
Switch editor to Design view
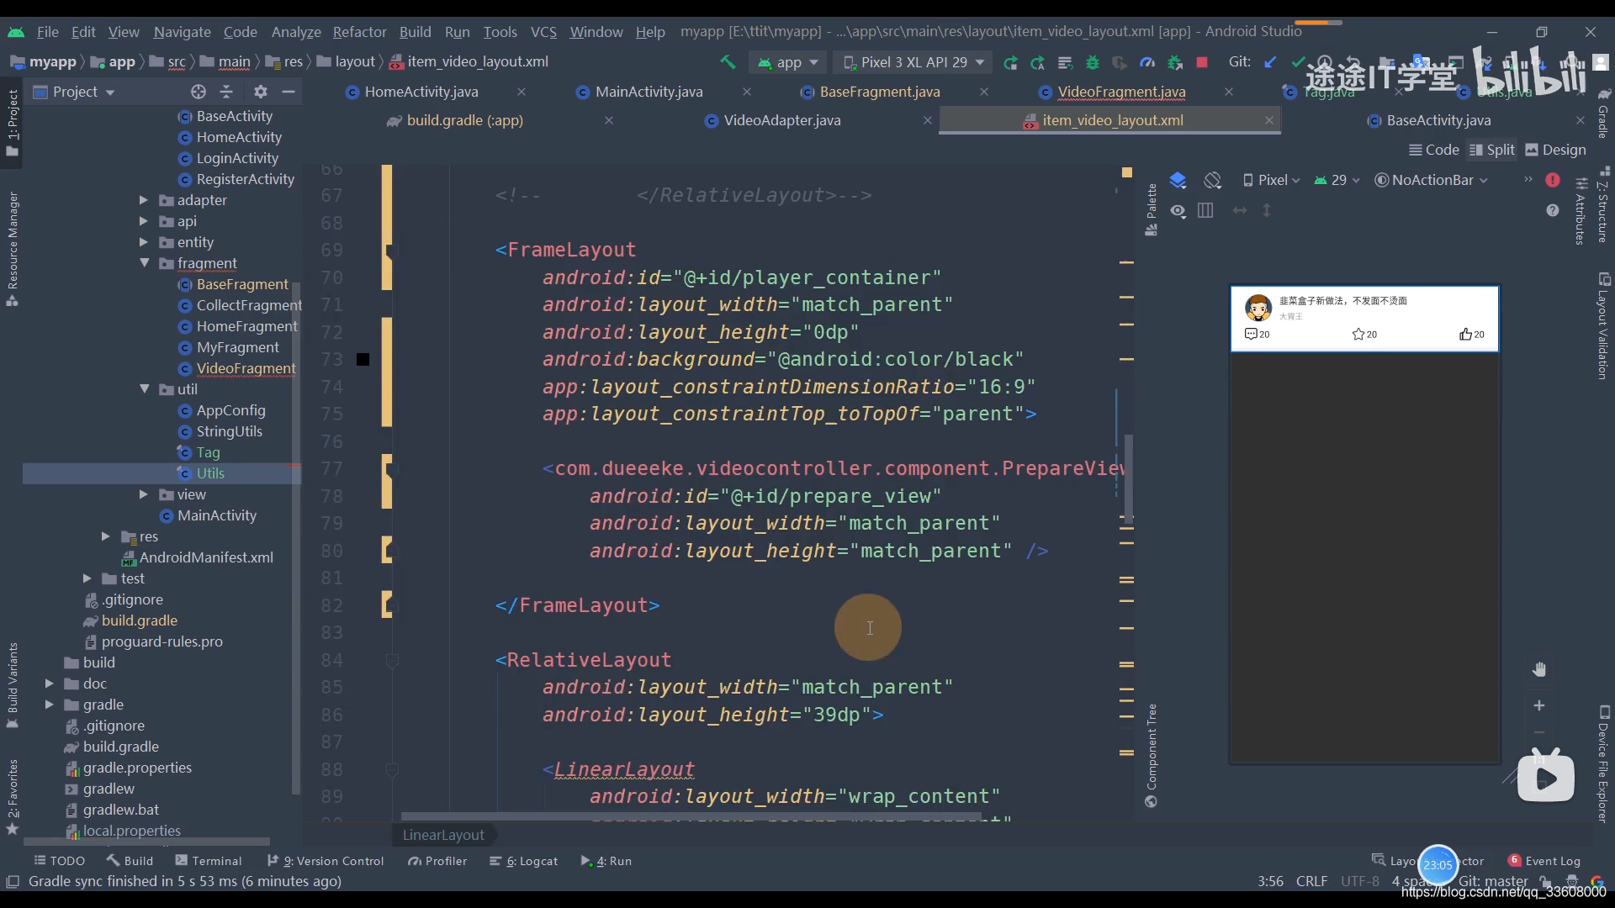(x=1555, y=150)
